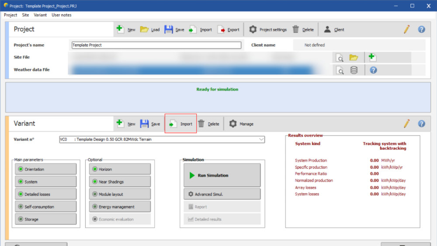
Task: Open Near Shadings options
Action: coord(120,182)
